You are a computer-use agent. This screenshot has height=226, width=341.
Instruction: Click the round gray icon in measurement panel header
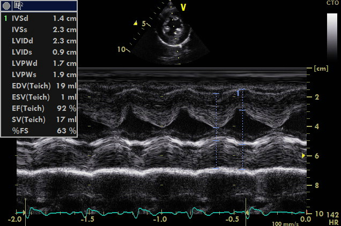click(x=6, y=6)
